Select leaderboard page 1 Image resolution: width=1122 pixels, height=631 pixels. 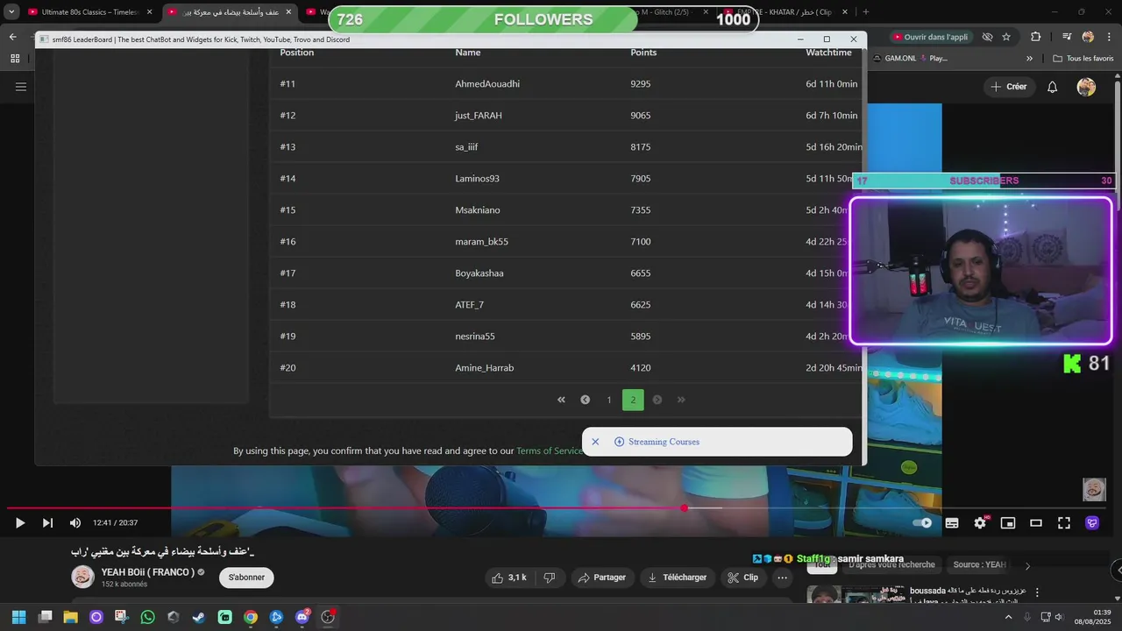tap(609, 400)
